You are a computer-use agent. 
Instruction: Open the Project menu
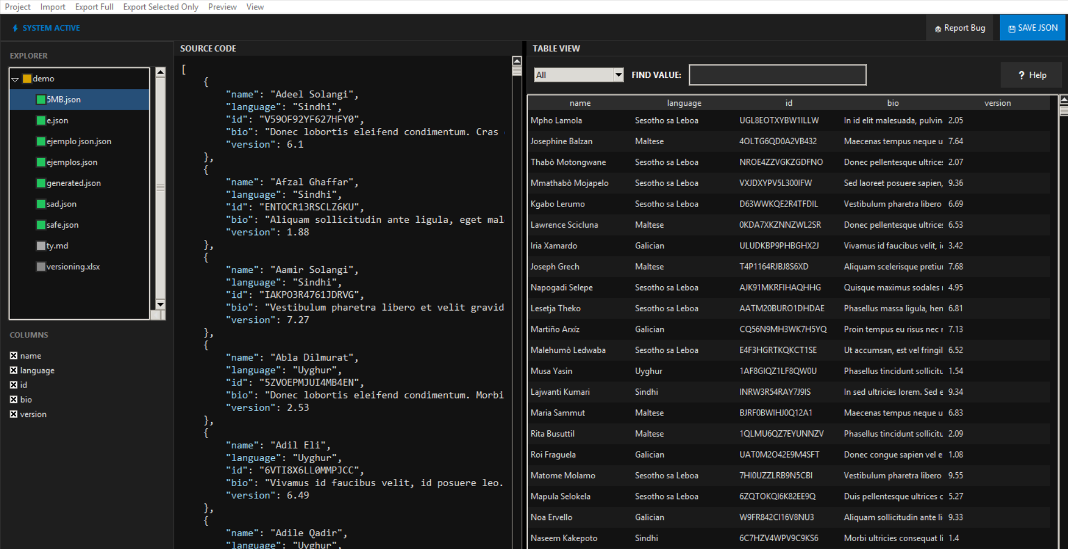(x=17, y=7)
